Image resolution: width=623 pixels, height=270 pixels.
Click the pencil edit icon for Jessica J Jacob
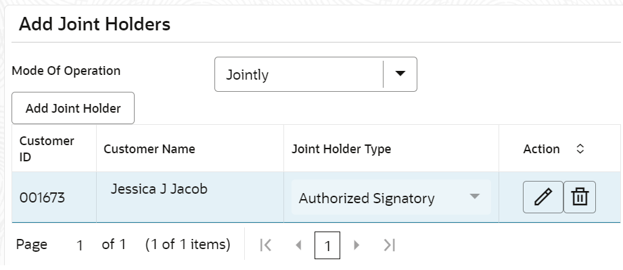pyautogui.click(x=543, y=197)
